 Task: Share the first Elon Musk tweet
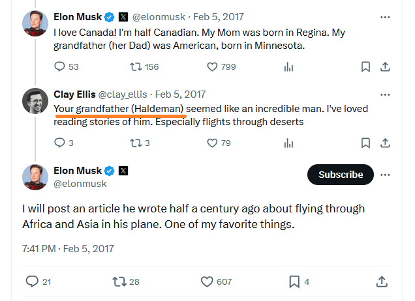coord(385,66)
